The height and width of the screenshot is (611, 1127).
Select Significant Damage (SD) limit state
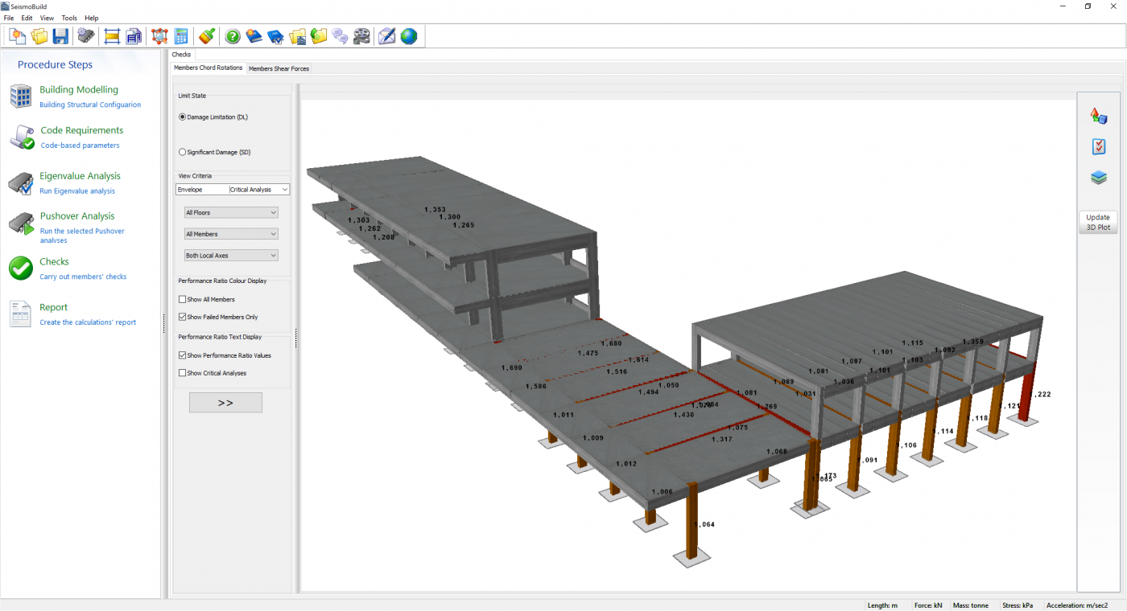(x=182, y=152)
